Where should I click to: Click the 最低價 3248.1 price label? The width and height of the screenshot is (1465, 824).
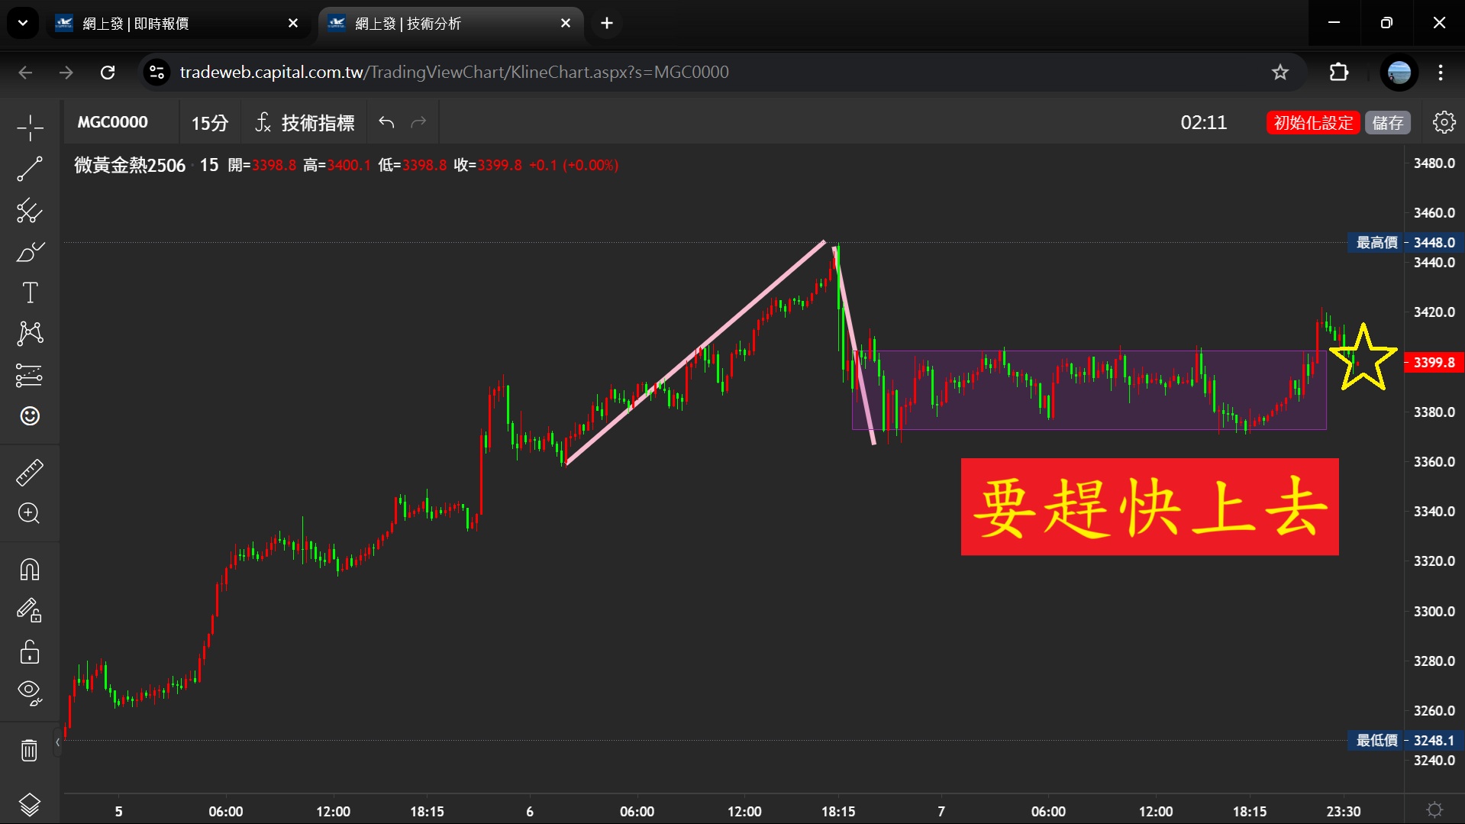(x=1406, y=740)
